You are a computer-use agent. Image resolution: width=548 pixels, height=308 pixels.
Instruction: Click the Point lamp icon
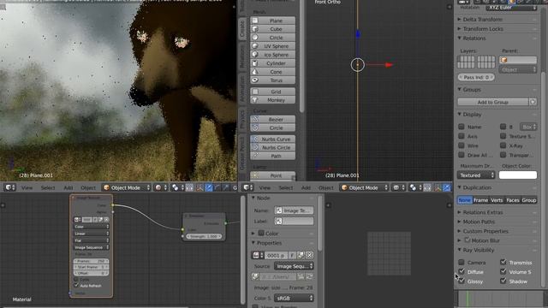tap(255, 175)
